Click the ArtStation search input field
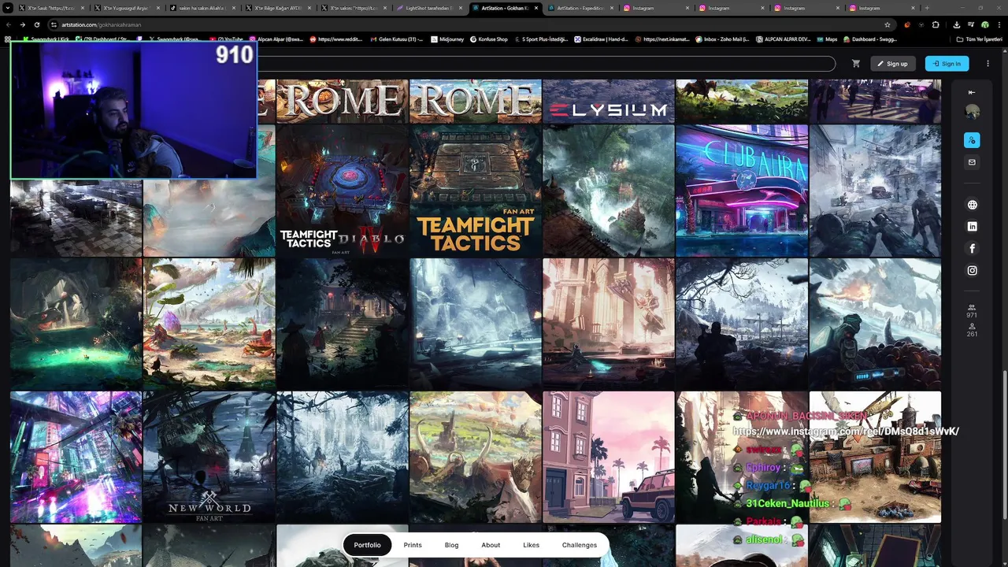This screenshot has width=1008, height=567. point(545,64)
